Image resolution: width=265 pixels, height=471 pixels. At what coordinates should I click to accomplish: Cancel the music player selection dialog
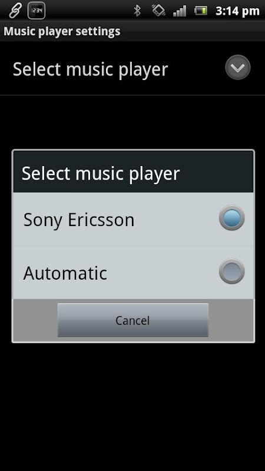pyautogui.click(x=133, y=320)
